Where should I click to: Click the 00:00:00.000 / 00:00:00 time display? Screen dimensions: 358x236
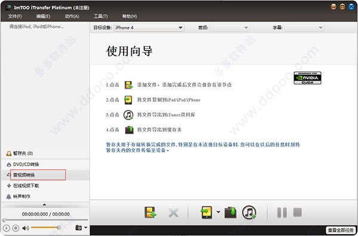[46, 214]
